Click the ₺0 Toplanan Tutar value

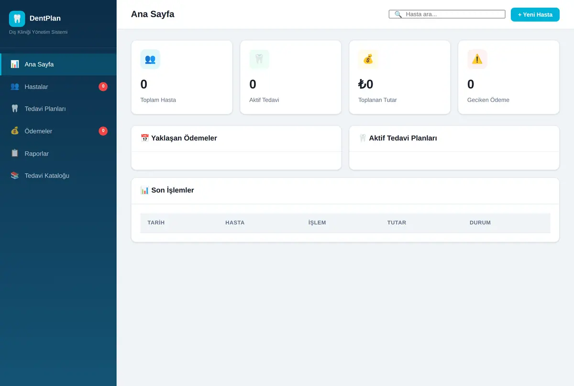(x=366, y=84)
